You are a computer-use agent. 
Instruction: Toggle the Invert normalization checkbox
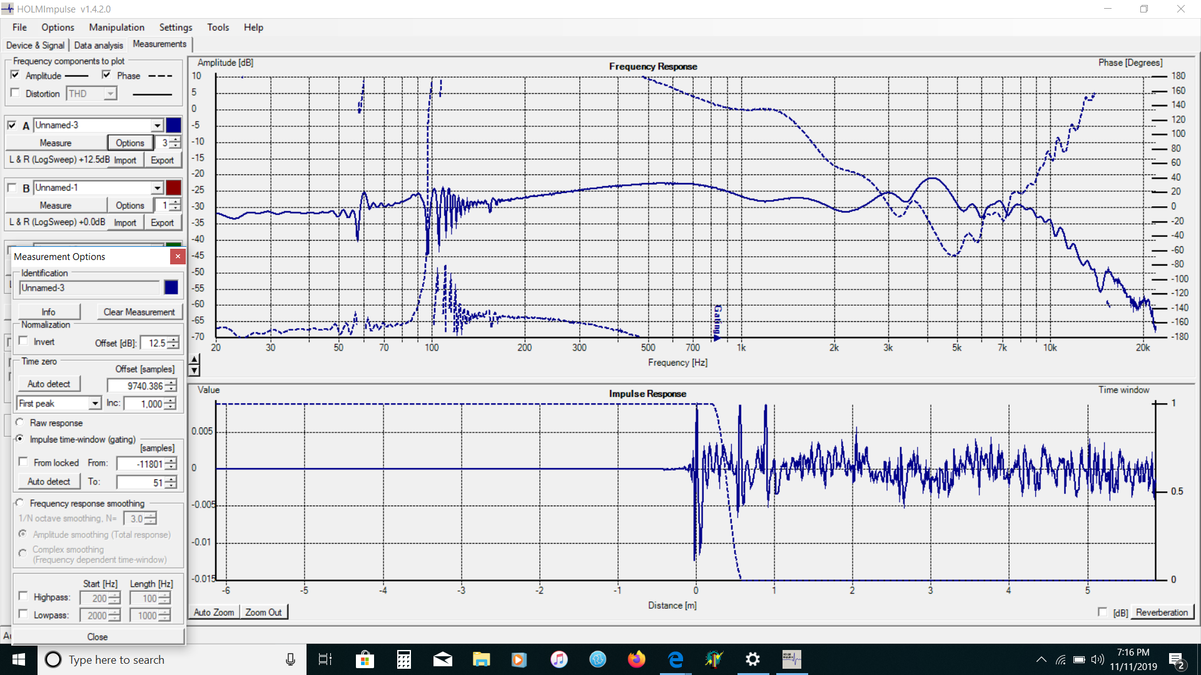pyautogui.click(x=24, y=341)
